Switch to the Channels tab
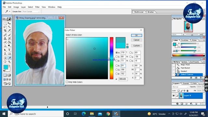208x117 pixels. [x=186, y=84]
